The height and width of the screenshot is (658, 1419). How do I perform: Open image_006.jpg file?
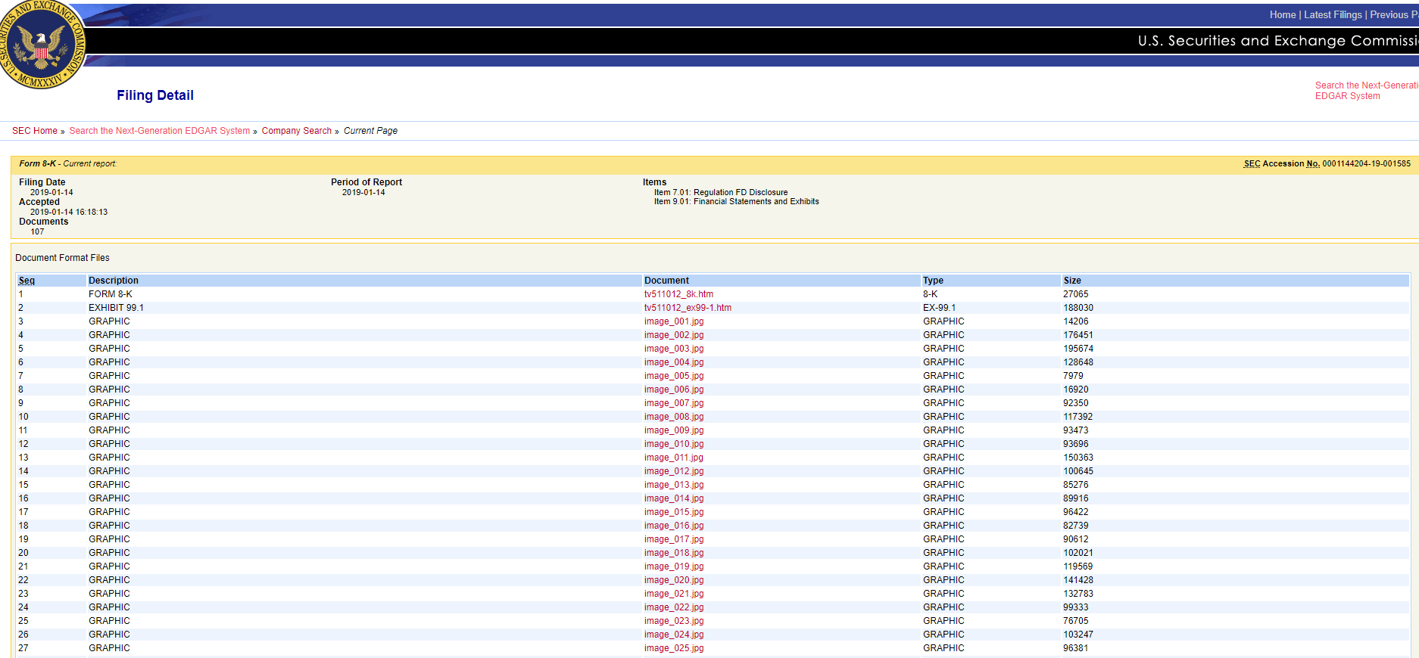point(674,390)
